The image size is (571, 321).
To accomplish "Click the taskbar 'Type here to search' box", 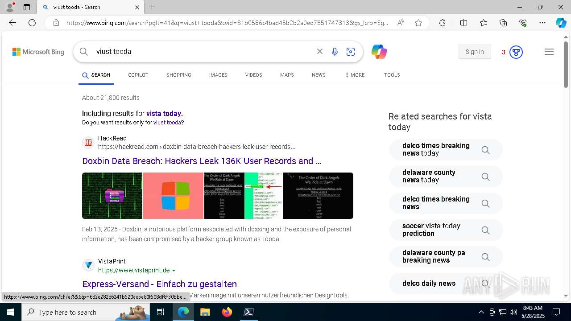I will pos(86,312).
